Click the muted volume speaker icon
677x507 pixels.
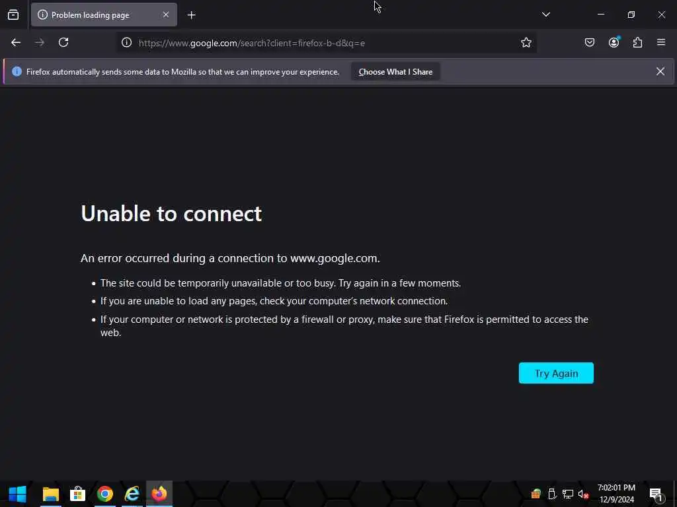coord(583,494)
